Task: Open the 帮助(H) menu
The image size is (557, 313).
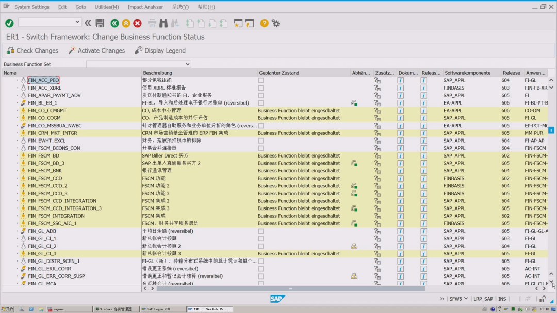Action: coord(206,7)
